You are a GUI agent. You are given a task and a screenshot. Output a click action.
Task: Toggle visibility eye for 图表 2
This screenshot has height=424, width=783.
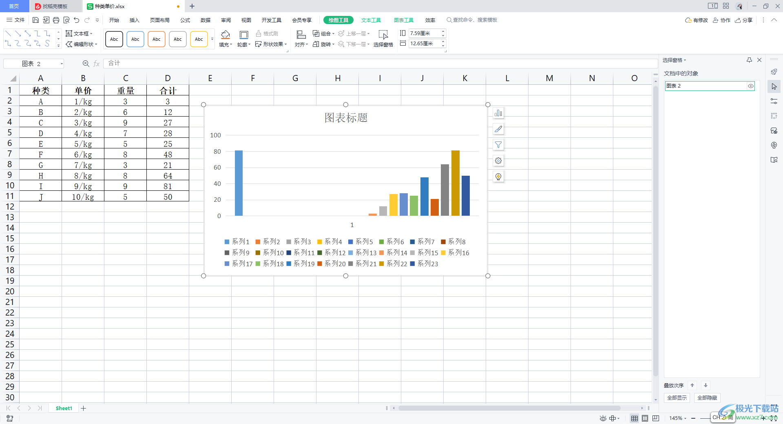tap(750, 86)
